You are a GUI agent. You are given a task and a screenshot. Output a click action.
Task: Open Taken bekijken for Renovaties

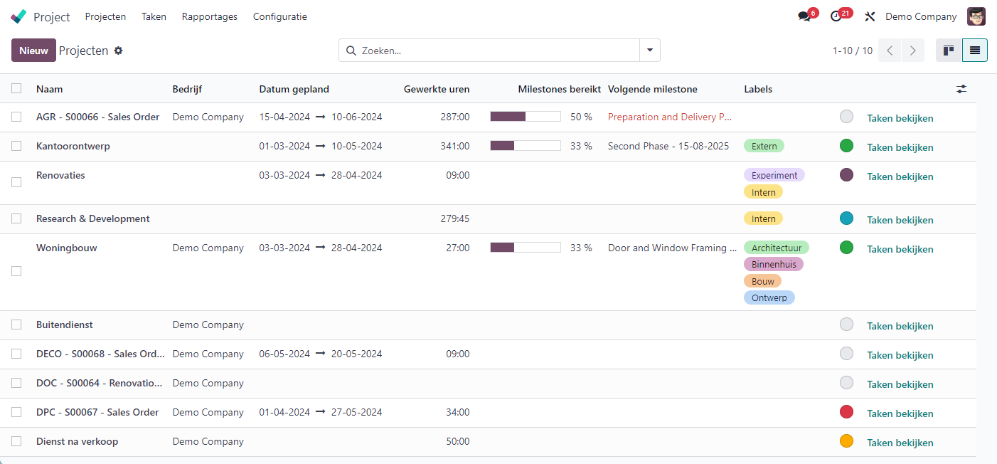point(900,176)
